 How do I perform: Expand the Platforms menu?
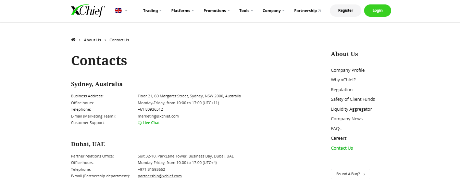tap(182, 11)
